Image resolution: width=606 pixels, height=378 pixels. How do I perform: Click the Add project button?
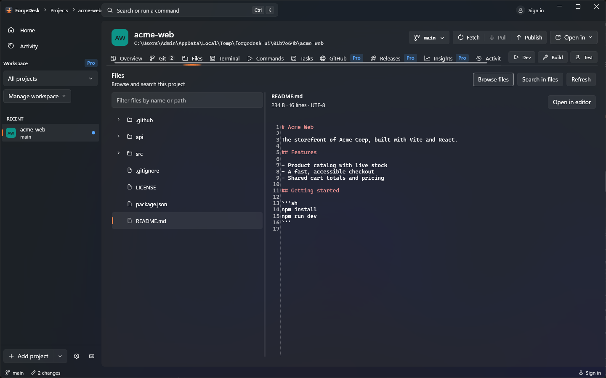29,356
